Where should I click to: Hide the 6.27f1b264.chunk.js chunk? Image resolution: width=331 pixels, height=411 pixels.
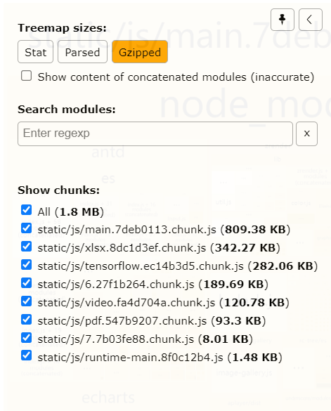(27, 283)
